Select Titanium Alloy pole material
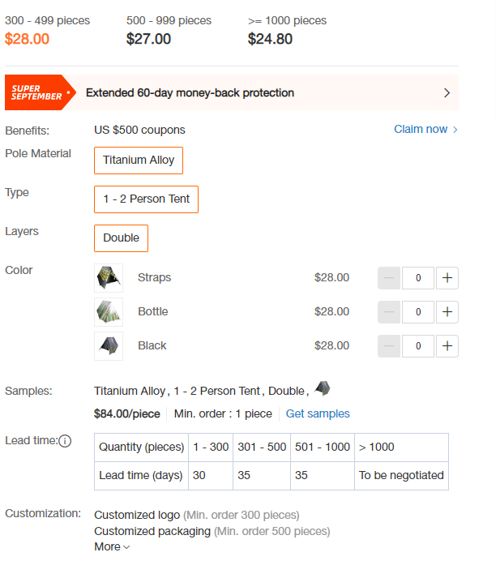The image size is (496, 561). 139,161
